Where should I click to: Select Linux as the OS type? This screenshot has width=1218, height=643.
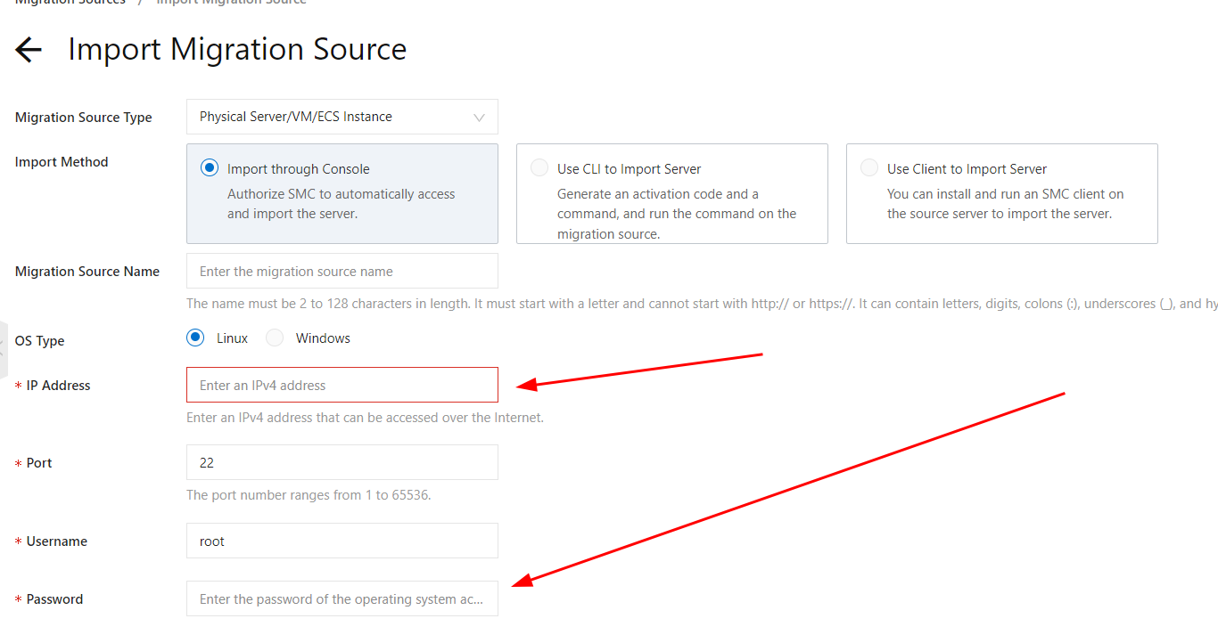(x=195, y=338)
